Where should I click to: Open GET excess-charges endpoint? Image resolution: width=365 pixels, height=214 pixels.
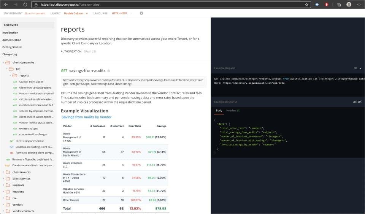29,128
